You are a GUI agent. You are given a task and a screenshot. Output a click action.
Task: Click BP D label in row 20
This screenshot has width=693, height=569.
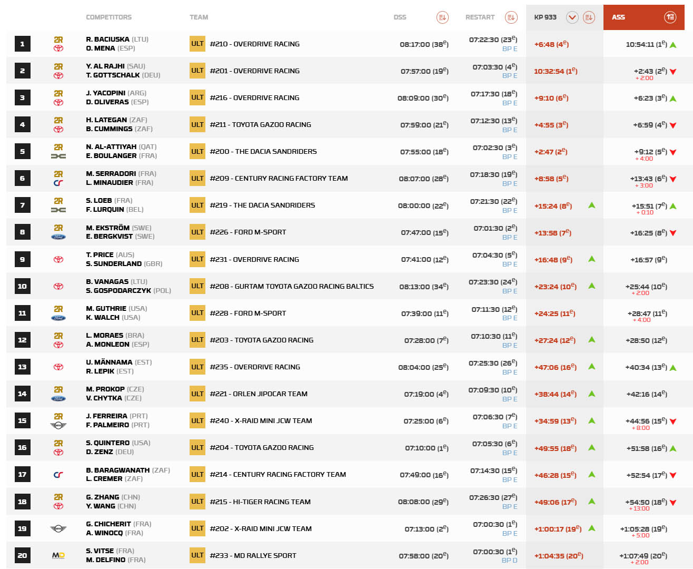click(509, 561)
